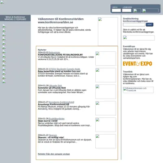Click headline Skäm bort Er i Arild!
The image size is (163, 163).
48,121
